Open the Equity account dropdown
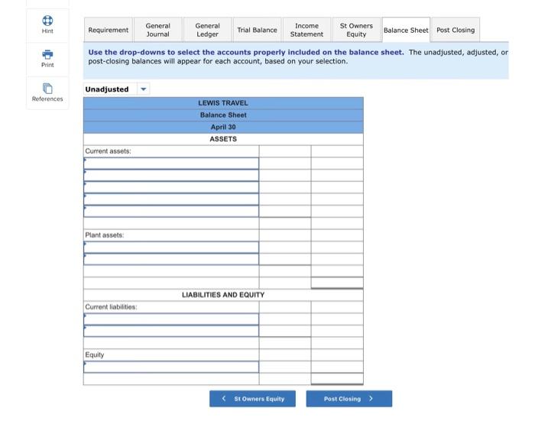Viewport: 535px width, 440px height. (x=171, y=367)
